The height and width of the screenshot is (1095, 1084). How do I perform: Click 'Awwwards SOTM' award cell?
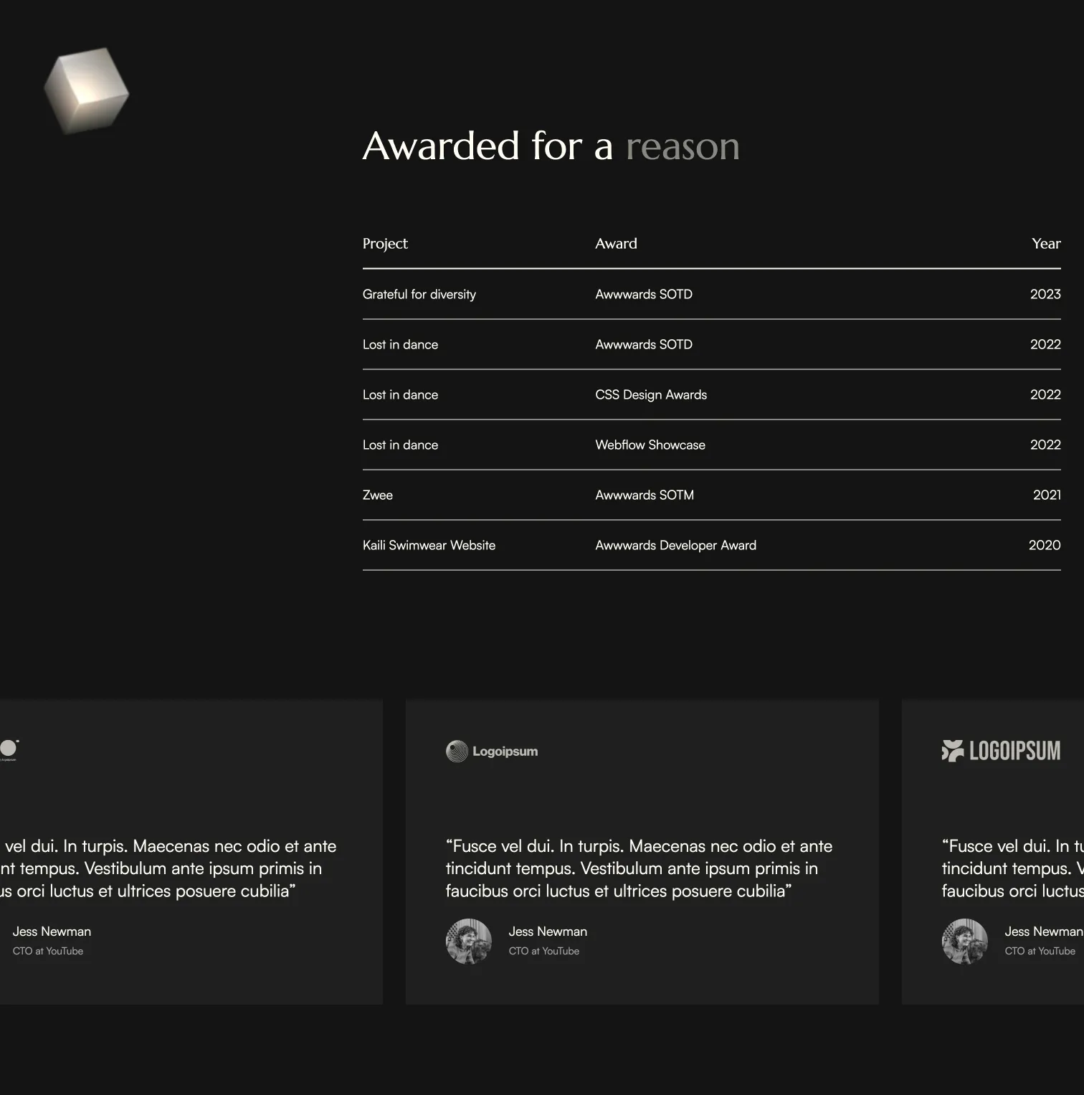[x=645, y=495]
